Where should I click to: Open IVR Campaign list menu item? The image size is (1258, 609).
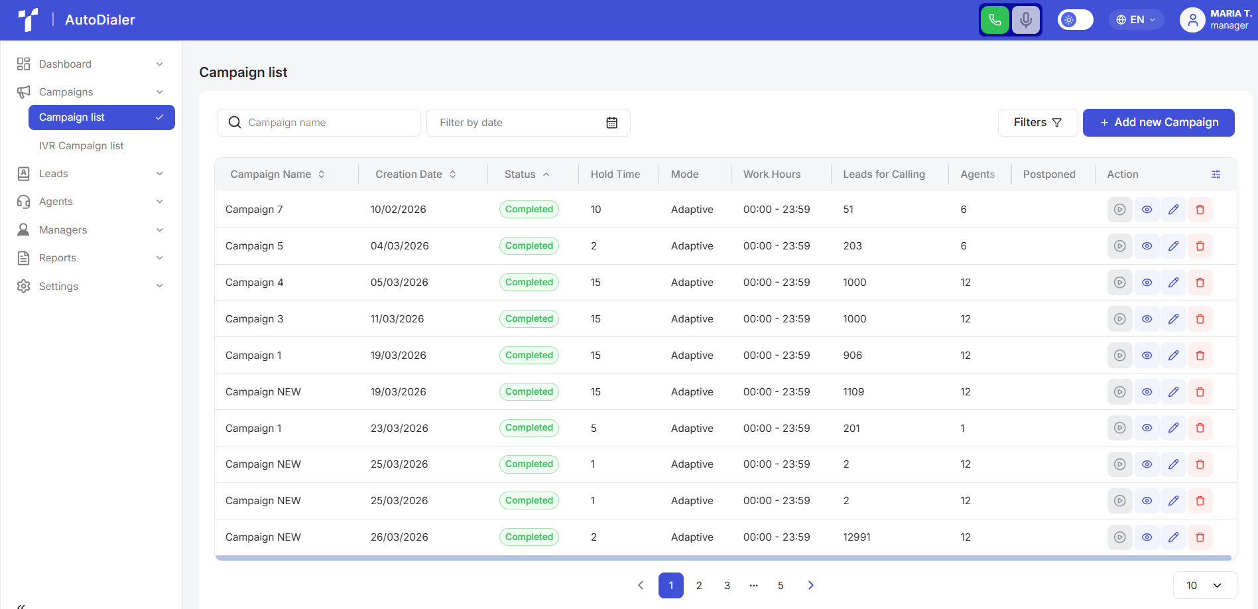pos(81,146)
